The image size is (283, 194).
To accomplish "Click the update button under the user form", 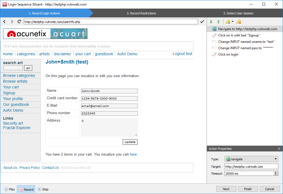I will coord(130,142).
